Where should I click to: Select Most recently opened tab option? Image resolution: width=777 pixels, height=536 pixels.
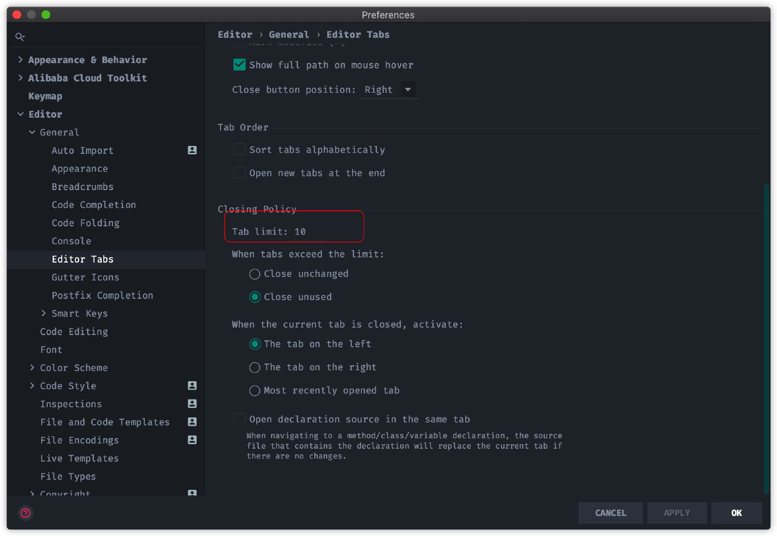255,391
